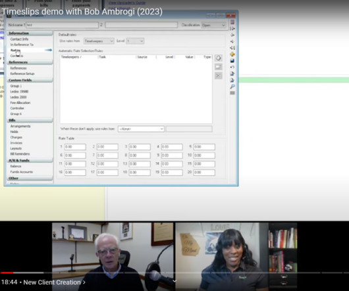Open Funds Accounts in the sidebar
Image resolution: width=349 pixels, height=291 pixels.
(21, 172)
